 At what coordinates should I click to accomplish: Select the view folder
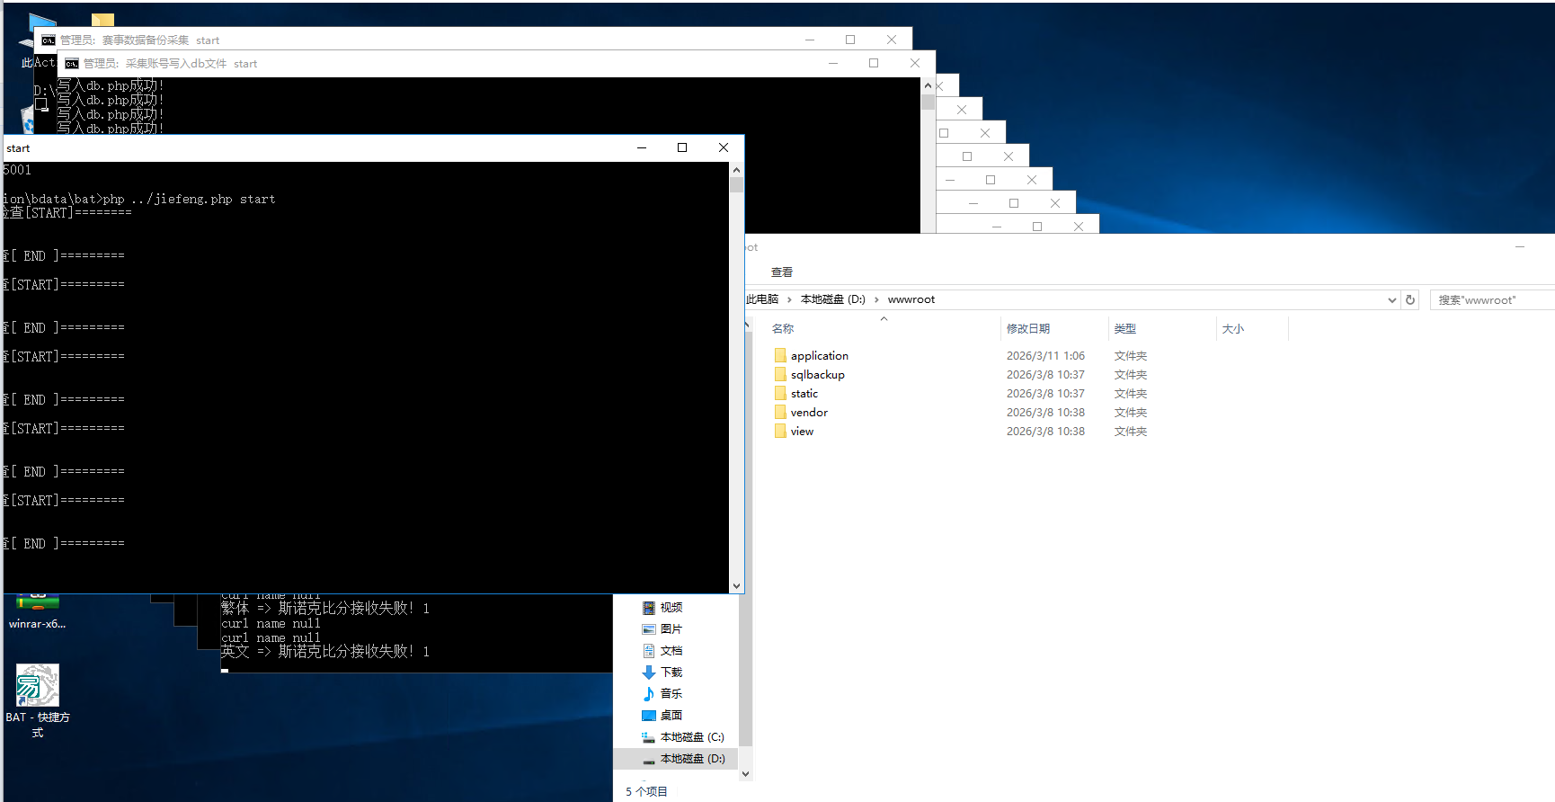802,432
